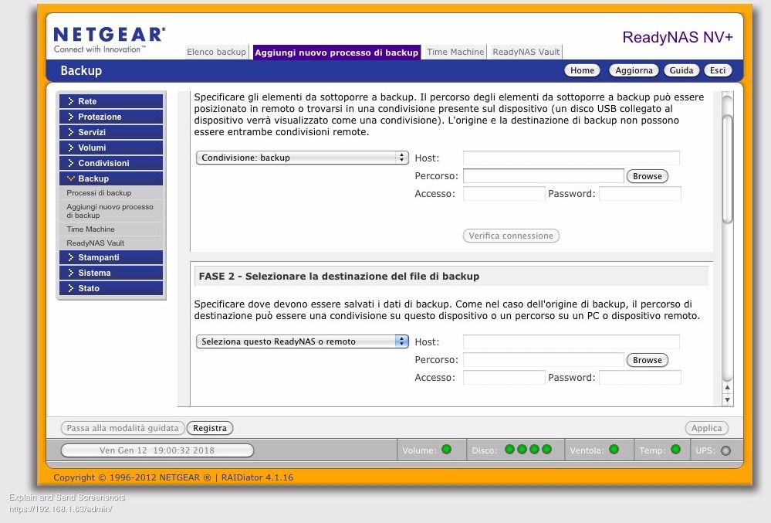Open ReadyNAS Vault in the sidebar

pos(111,243)
